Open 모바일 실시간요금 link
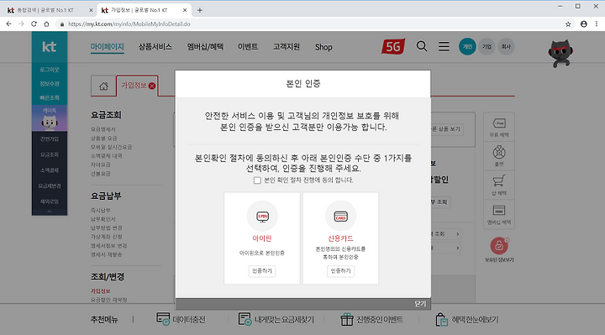The height and width of the screenshot is (335, 605). [111, 147]
